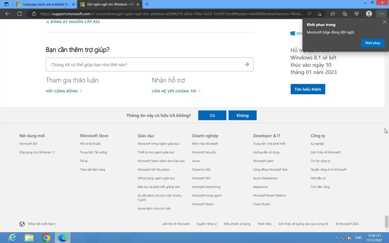Reload the current page
Screen dimensions: 389x243
[19, 14]
